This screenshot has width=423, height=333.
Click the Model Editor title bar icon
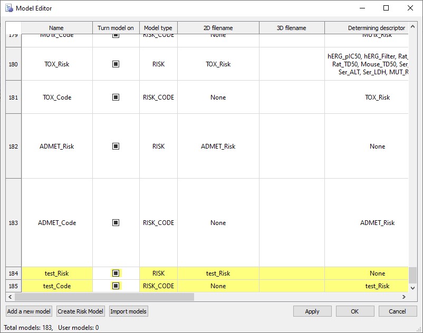click(9, 8)
